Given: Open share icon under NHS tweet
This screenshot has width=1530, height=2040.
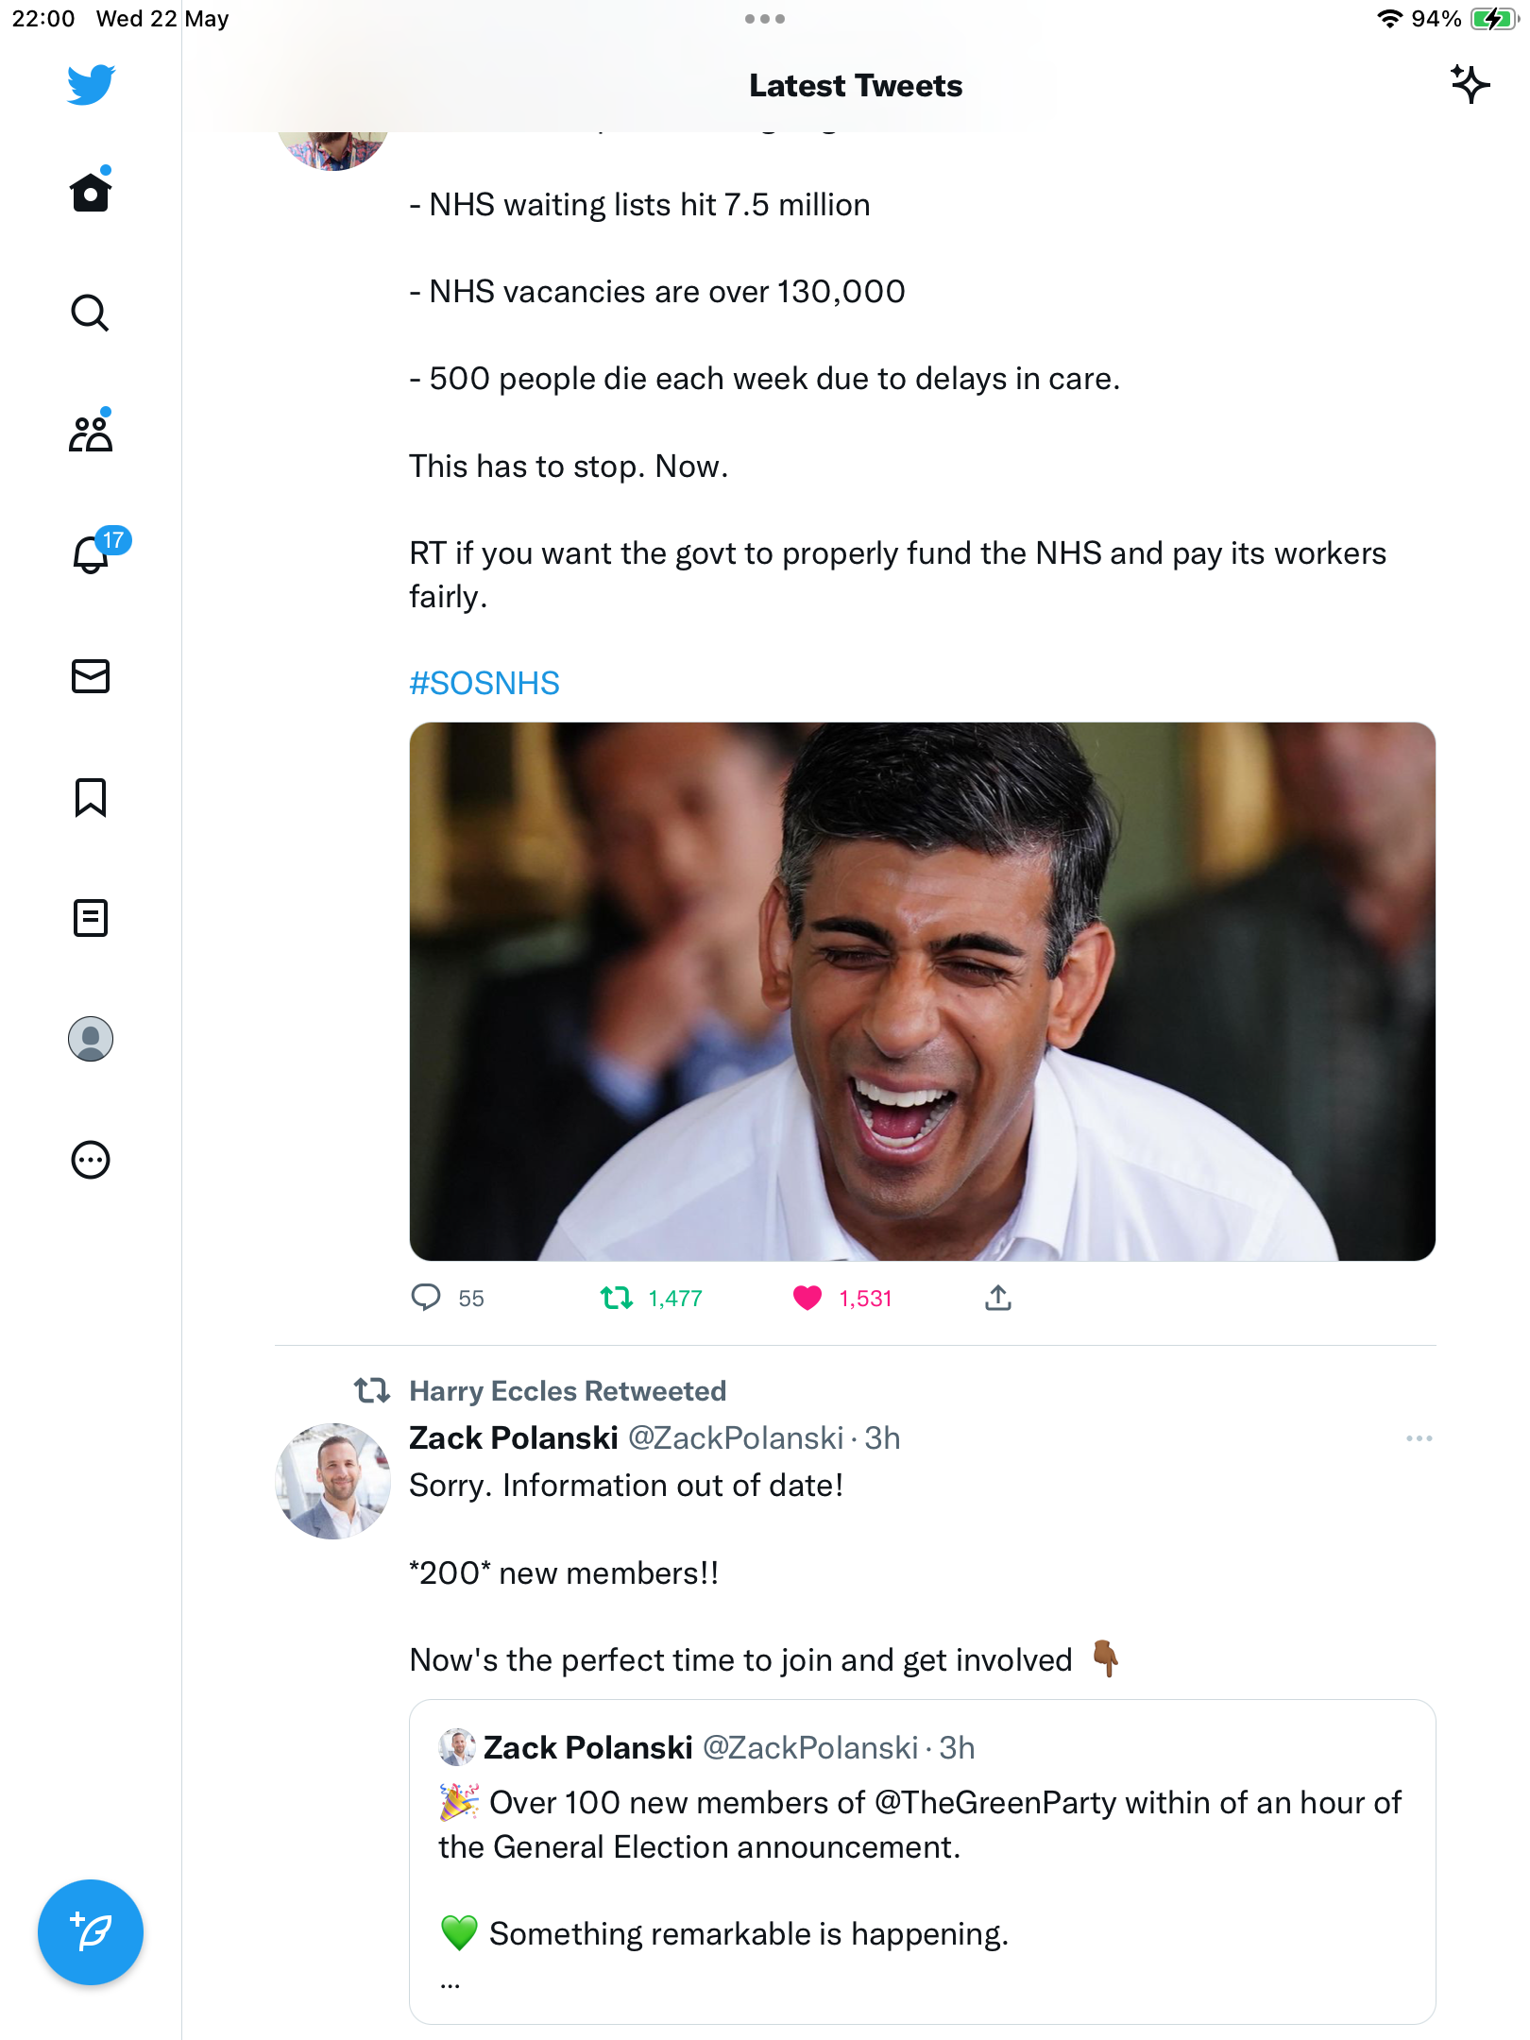Looking at the screenshot, I should [x=998, y=1299].
